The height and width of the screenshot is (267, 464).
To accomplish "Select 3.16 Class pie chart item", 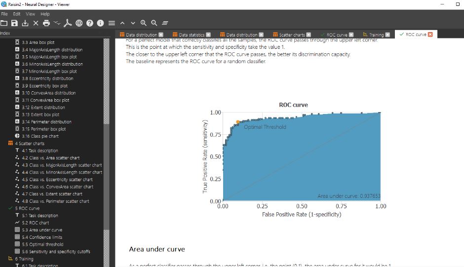I will (40, 136).
